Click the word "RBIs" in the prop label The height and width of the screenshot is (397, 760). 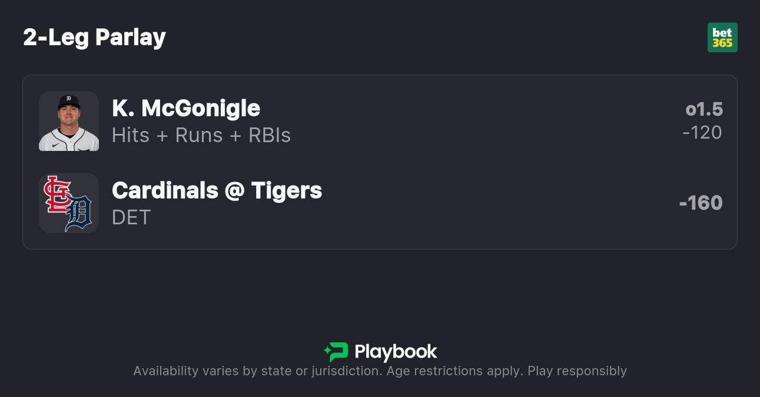[270, 135]
